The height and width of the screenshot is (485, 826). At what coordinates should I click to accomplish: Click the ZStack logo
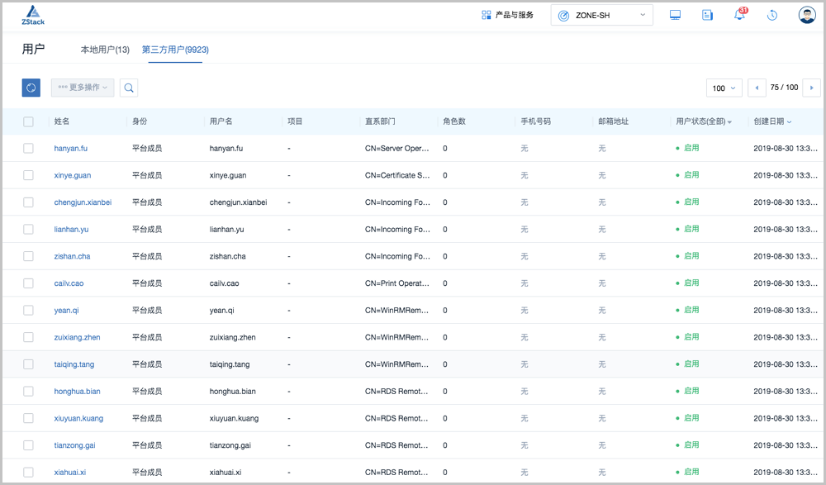[34, 17]
